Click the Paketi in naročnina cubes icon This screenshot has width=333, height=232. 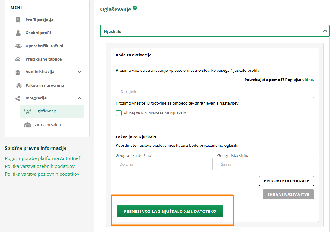coord(19,86)
